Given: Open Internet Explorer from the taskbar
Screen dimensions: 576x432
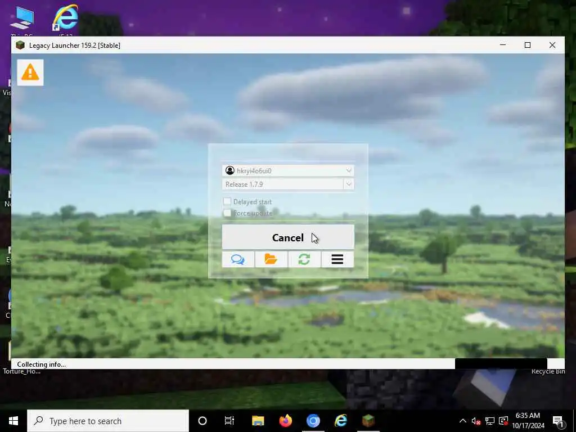Looking at the screenshot, I should click(x=340, y=421).
